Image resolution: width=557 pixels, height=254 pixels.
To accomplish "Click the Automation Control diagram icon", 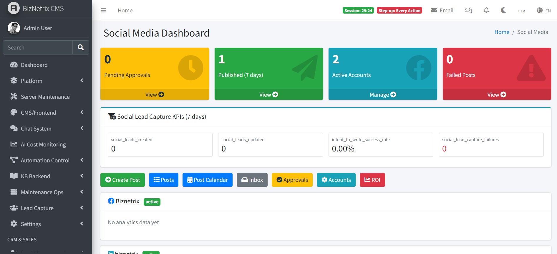I will pyautogui.click(x=14, y=160).
